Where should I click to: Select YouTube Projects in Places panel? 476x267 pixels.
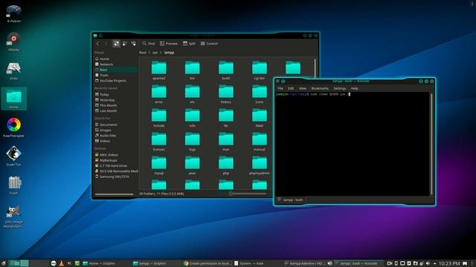pyautogui.click(x=116, y=81)
